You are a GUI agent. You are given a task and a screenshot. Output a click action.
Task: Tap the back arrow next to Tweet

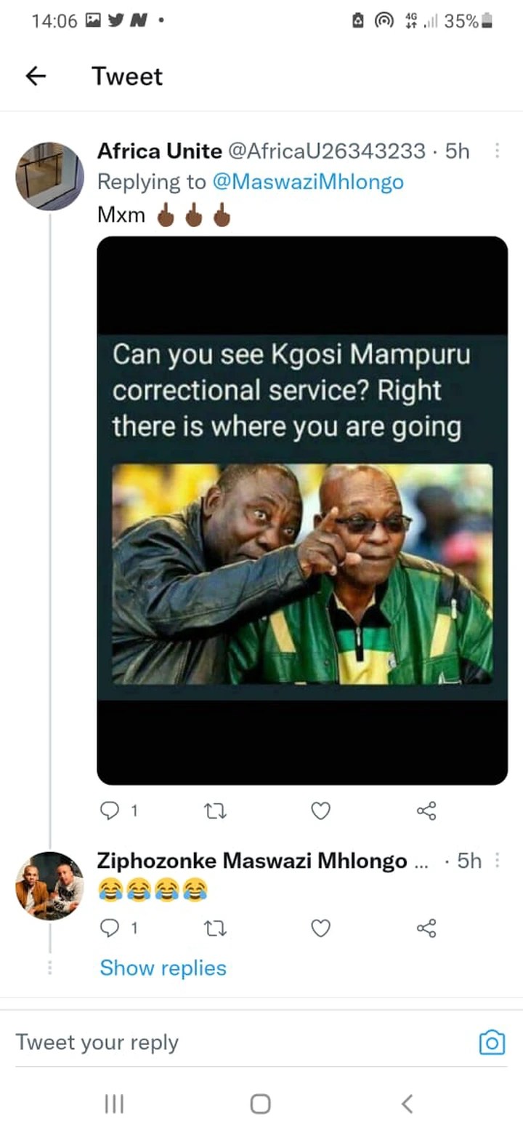36,76
